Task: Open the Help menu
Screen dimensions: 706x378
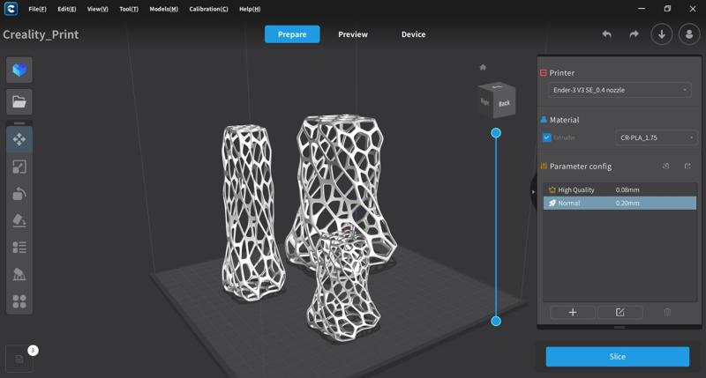Action: [x=250, y=9]
